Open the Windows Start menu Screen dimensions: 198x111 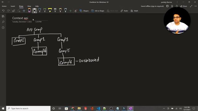point(3,108)
